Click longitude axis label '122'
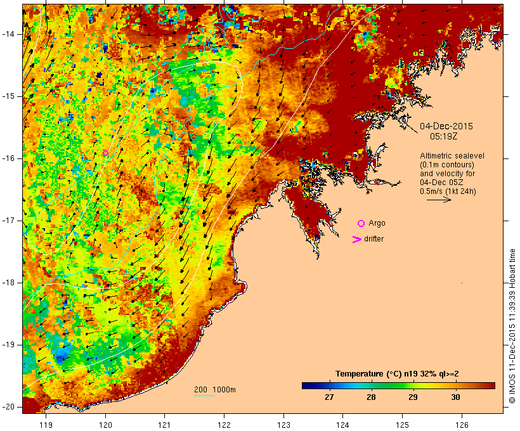 224,425
